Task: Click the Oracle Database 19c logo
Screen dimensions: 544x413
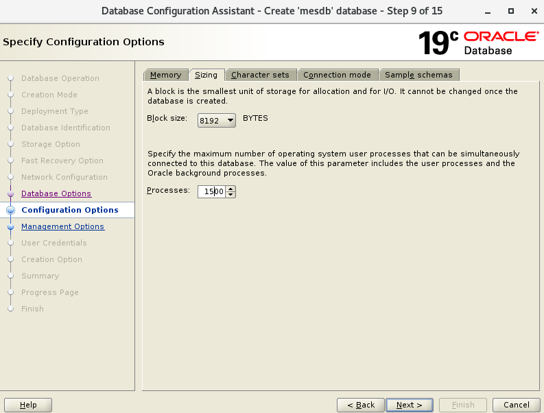Action: [477, 43]
